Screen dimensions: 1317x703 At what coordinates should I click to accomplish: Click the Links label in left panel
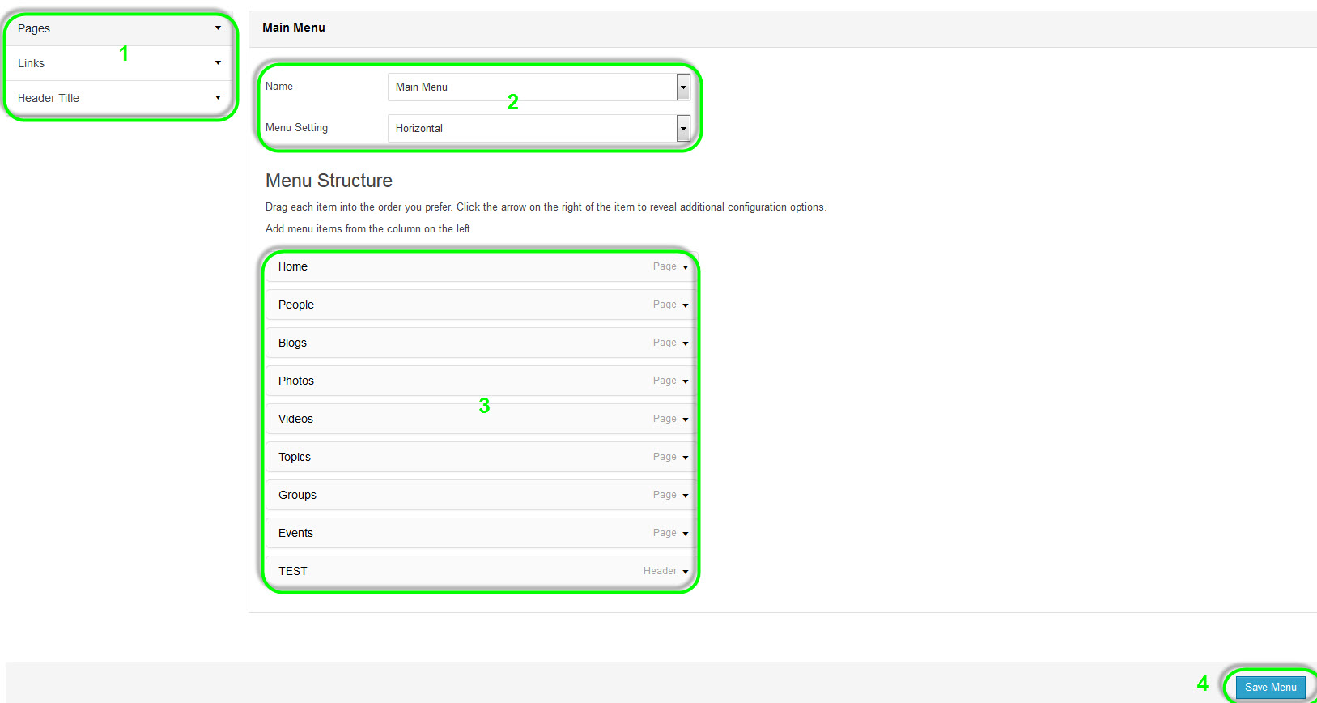click(x=31, y=63)
